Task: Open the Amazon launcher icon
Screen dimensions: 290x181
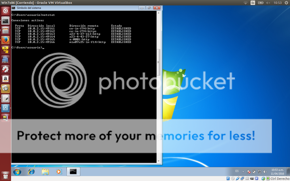Action: coord(5,79)
